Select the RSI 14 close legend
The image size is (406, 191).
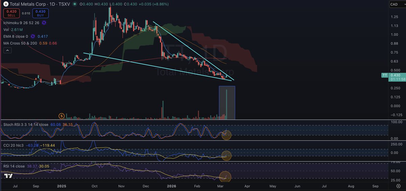tap(14, 166)
